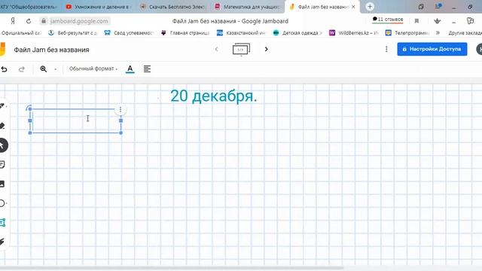
Task: Select the Text box tool
Action: point(3,223)
